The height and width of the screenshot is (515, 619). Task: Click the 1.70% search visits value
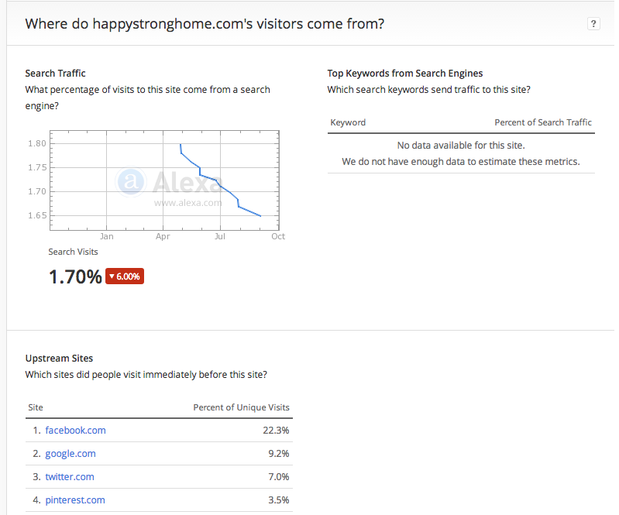(75, 276)
